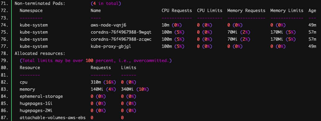Select pod name aws-node-vqnj6
Screen dimensions: 321x121
pyautogui.click(x=108, y=25)
